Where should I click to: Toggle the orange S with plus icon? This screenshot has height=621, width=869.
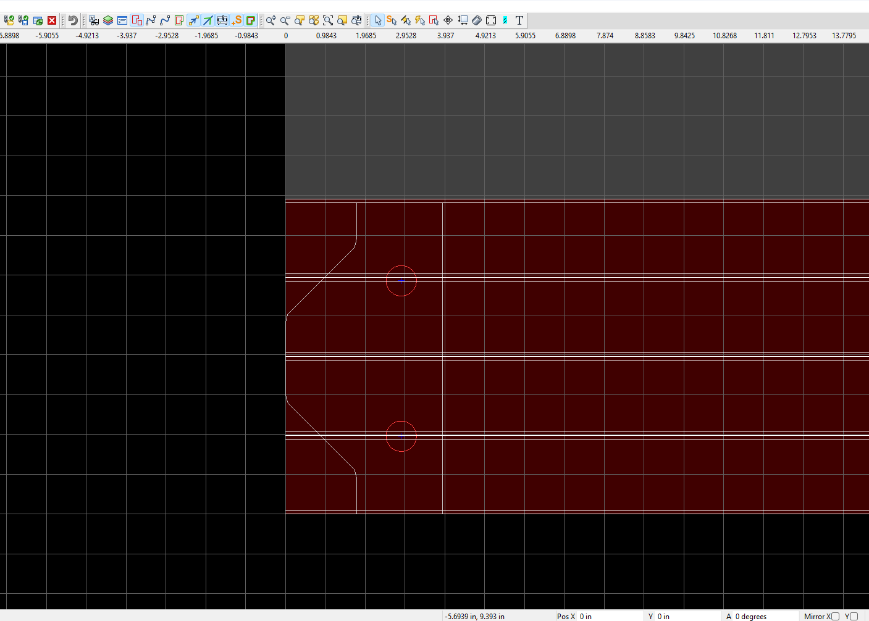[237, 20]
